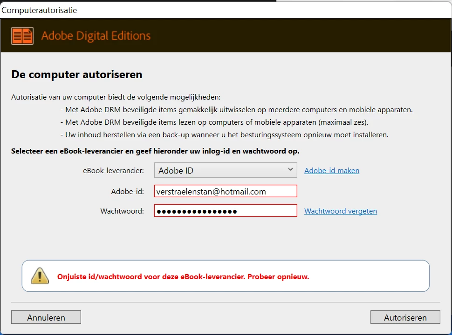This screenshot has width=452, height=335.
Task: Click the red error message 'Onjuiste id/wachtwoord'
Action: (x=183, y=276)
